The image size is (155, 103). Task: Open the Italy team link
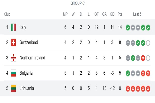point(23,27)
